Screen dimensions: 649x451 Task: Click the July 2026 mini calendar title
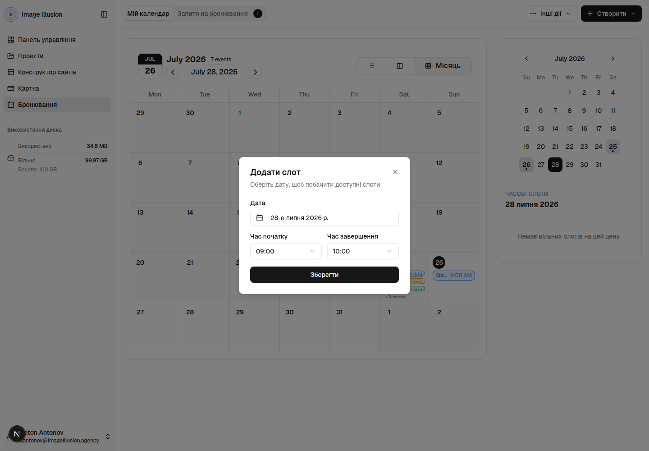pyautogui.click(x=570, y=59)
